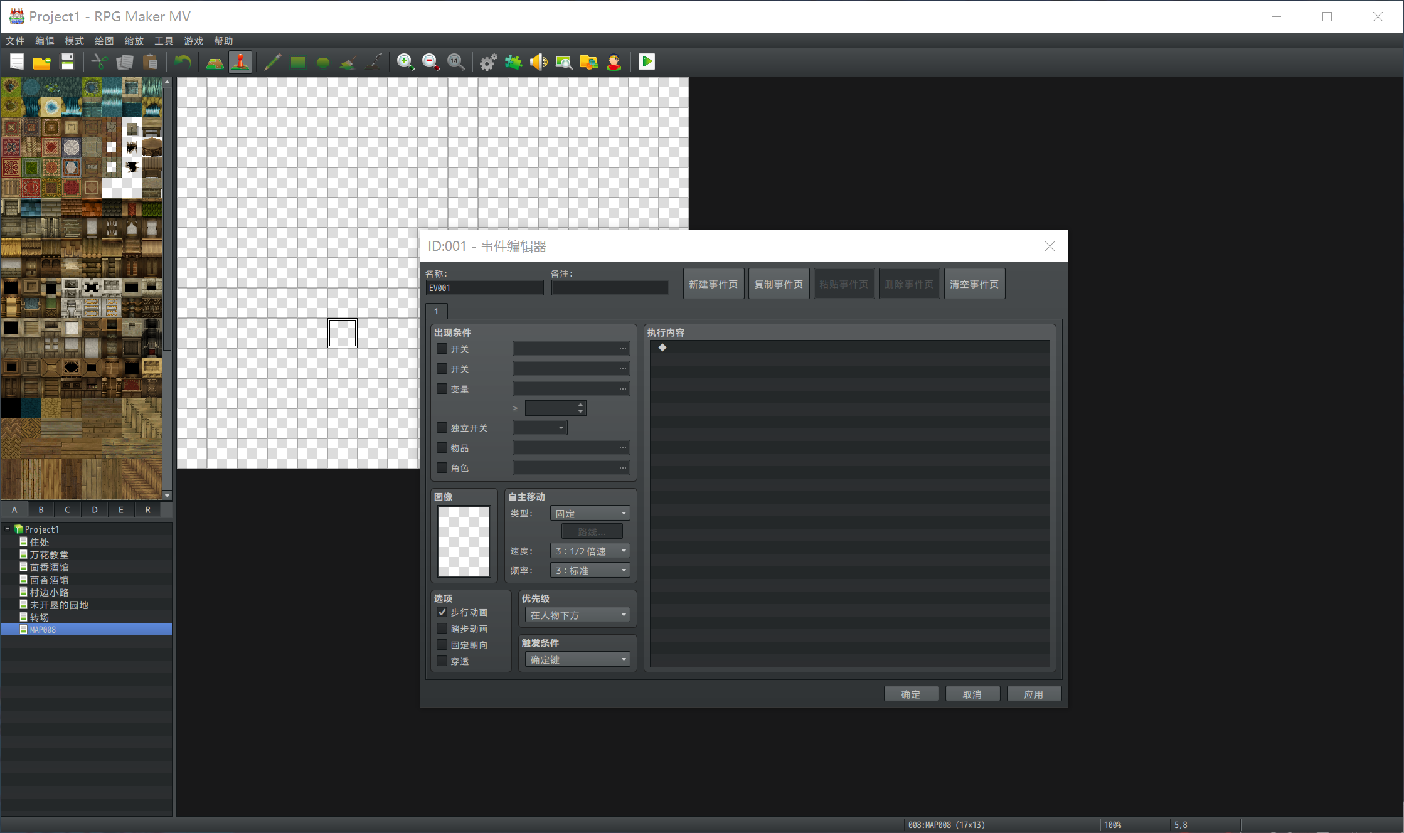Open the 文件 menu
Screen dimensions: 1404x833
[15, 41]
